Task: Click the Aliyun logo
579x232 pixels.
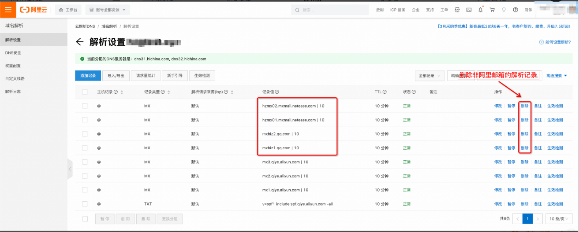Action: [34, 10]
